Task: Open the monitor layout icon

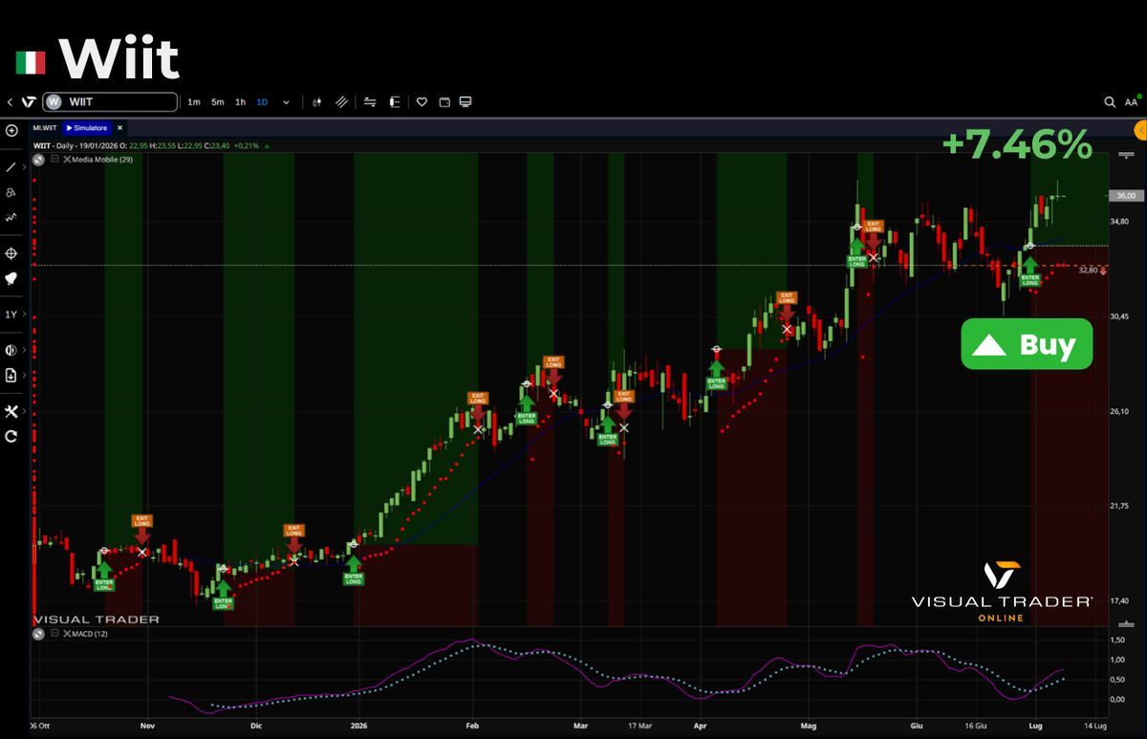Action: pyautogui.click(x=465, y=102)
